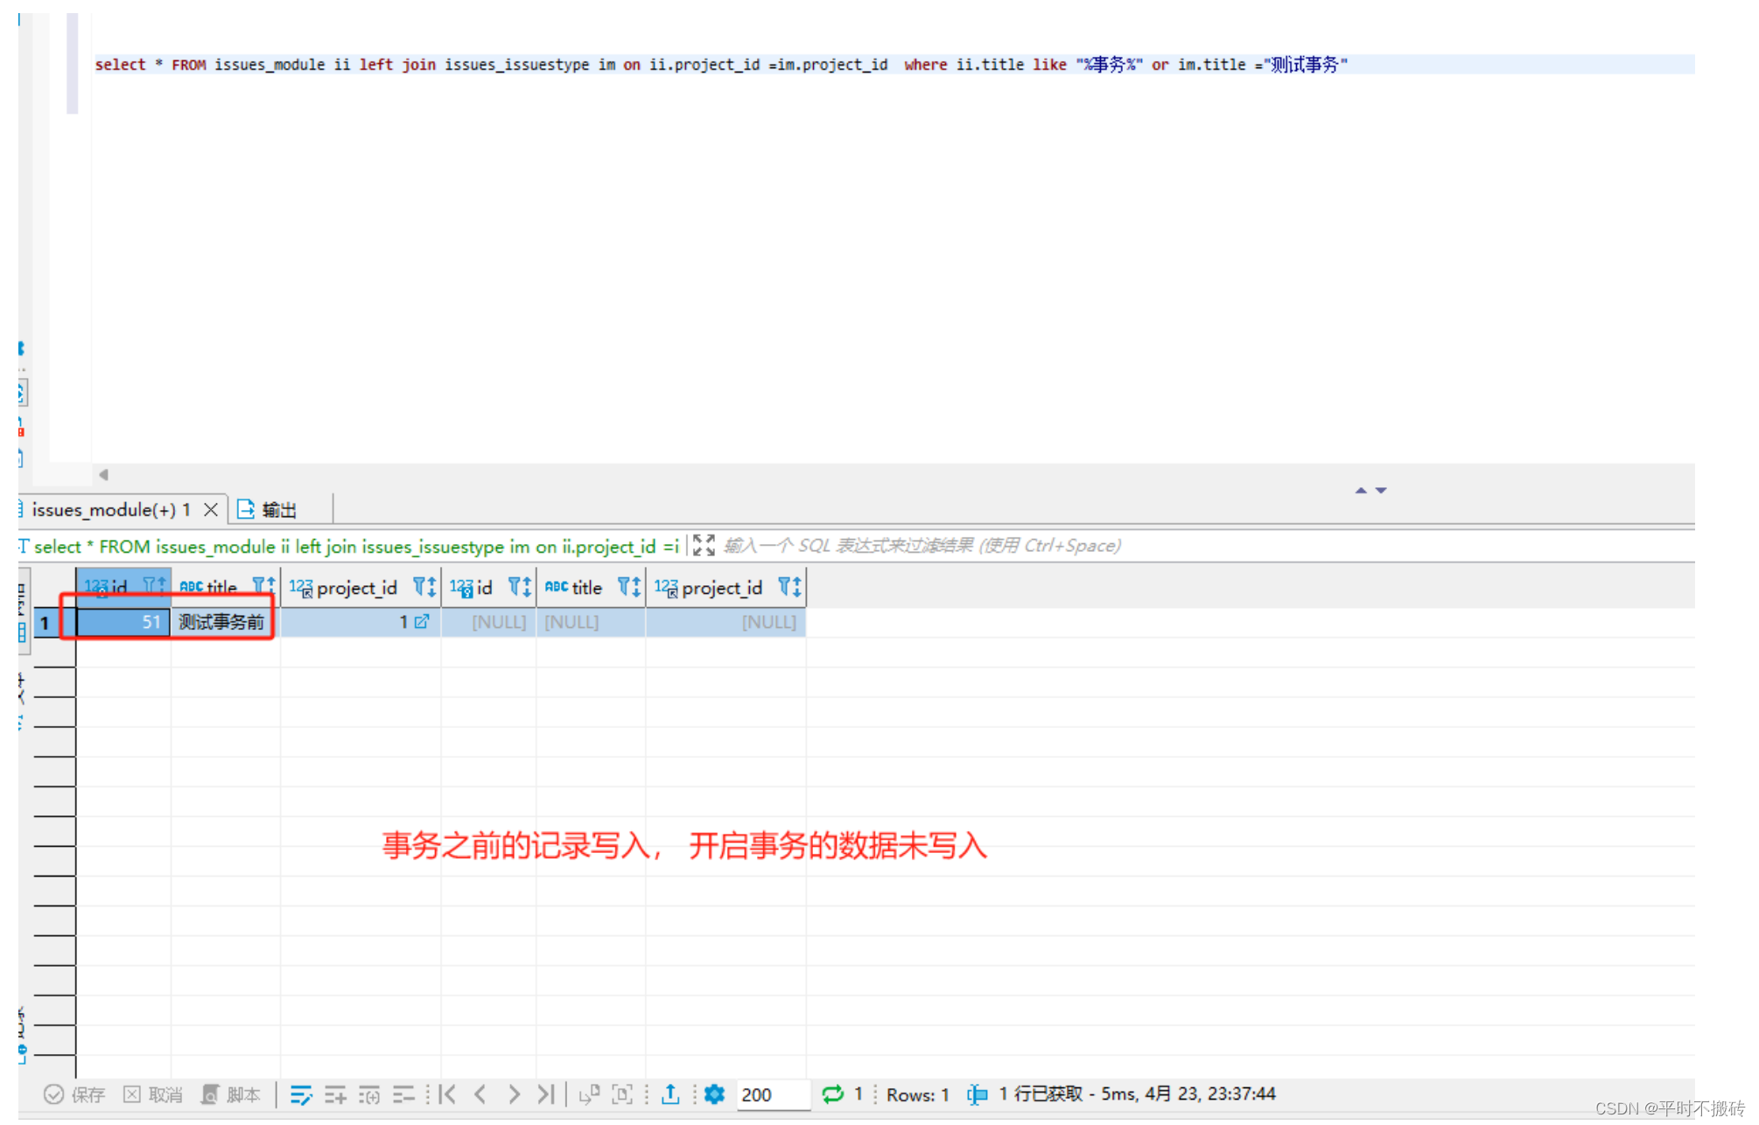Click the 脚本 (Script) button
Viewport: 1759px width, 1125px height.
[231, 1094]
